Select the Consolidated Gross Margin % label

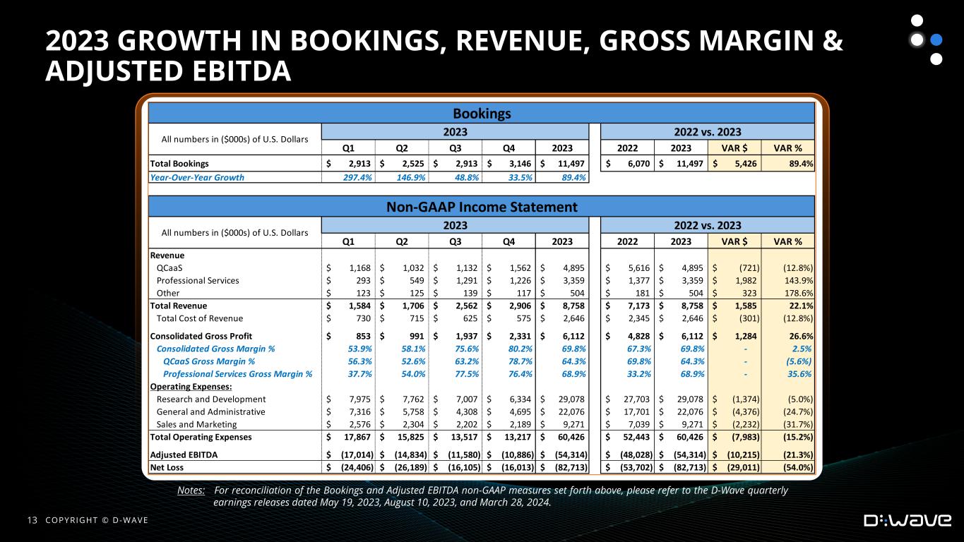(215, 349)
